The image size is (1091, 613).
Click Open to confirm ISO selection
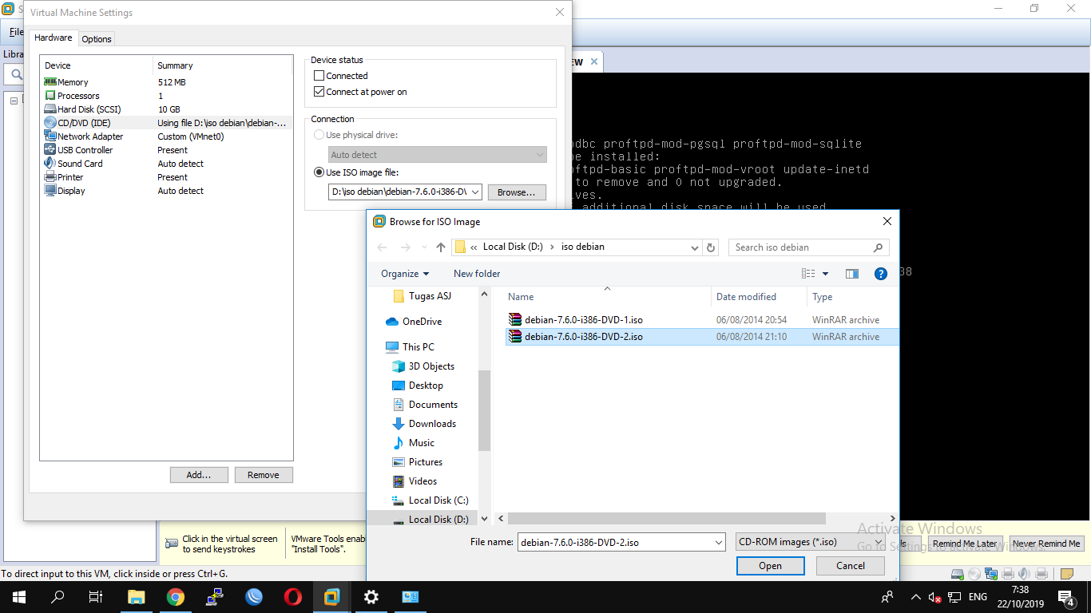[771, 566]
